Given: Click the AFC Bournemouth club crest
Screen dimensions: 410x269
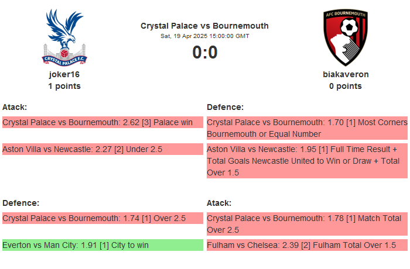Looking at the screenshot, I should 346,36.
